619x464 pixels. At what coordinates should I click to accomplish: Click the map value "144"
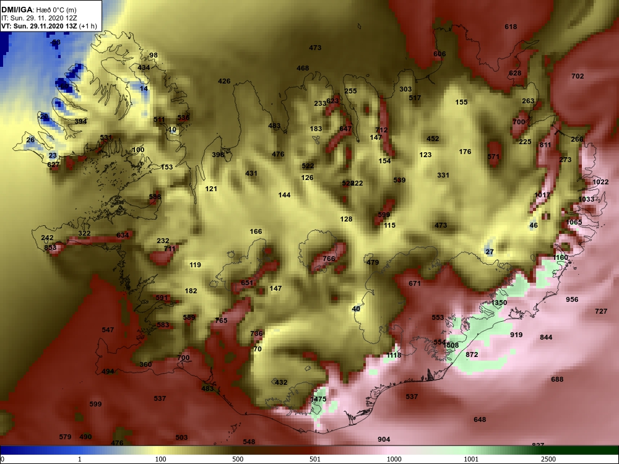coord(284,195)
